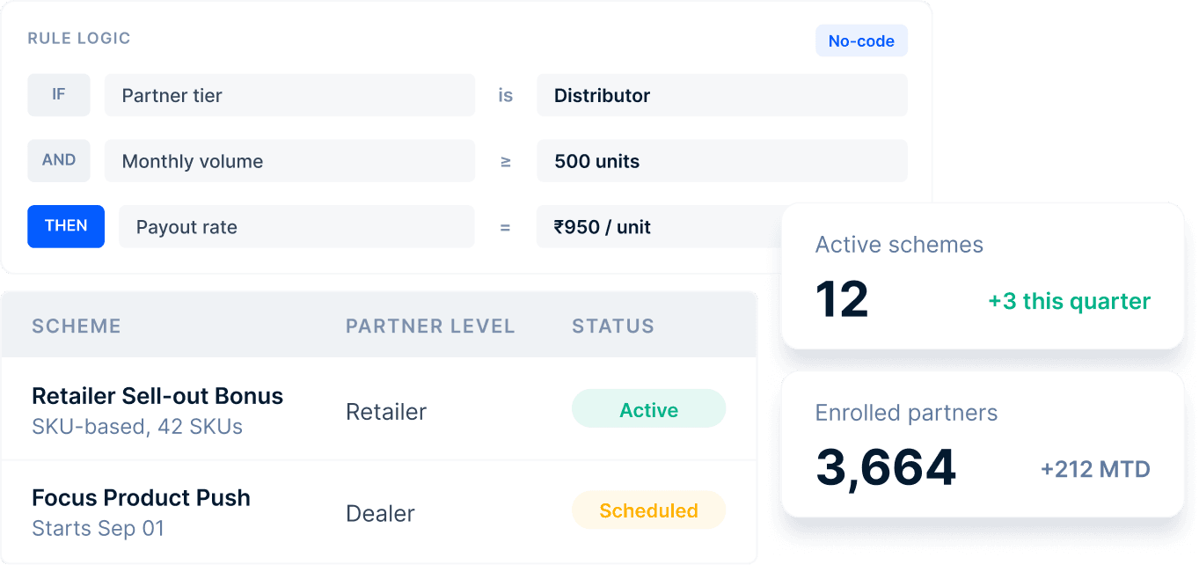This screenshot has height=565, width=1199.
Task: Click '+3 this quarter' indicator
Action: tap(1069, 302)
